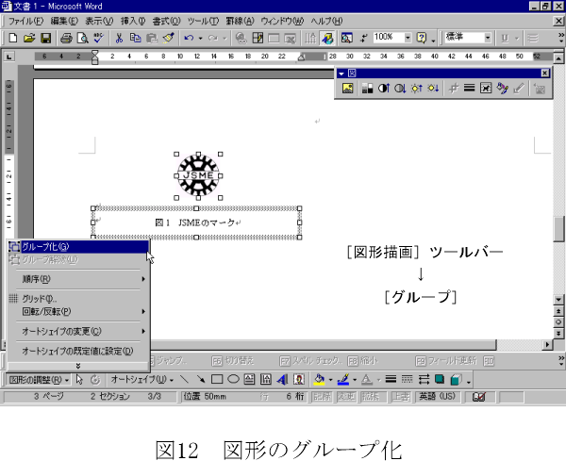
Task: Choose オートシェイプの既定値に設定
Action: 78,351
